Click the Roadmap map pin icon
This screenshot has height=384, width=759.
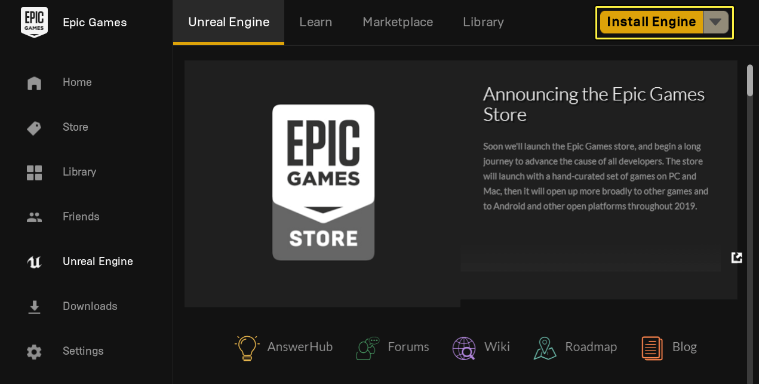pos(545,348)
